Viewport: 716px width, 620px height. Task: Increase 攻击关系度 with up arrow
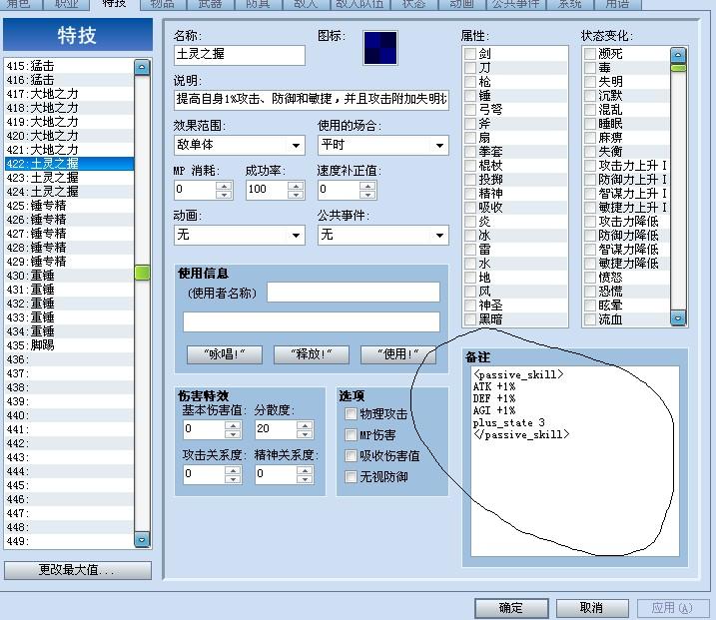[233, 470]
